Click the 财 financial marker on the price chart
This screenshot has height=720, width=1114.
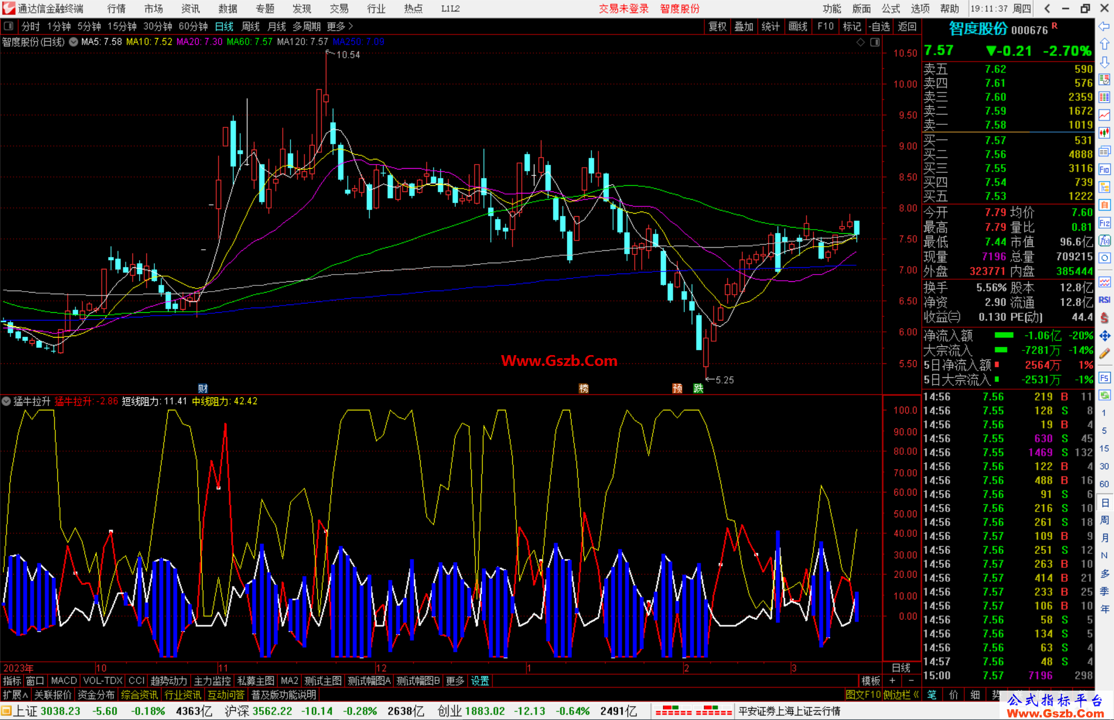pyautogui.click(x=203, y=389)
